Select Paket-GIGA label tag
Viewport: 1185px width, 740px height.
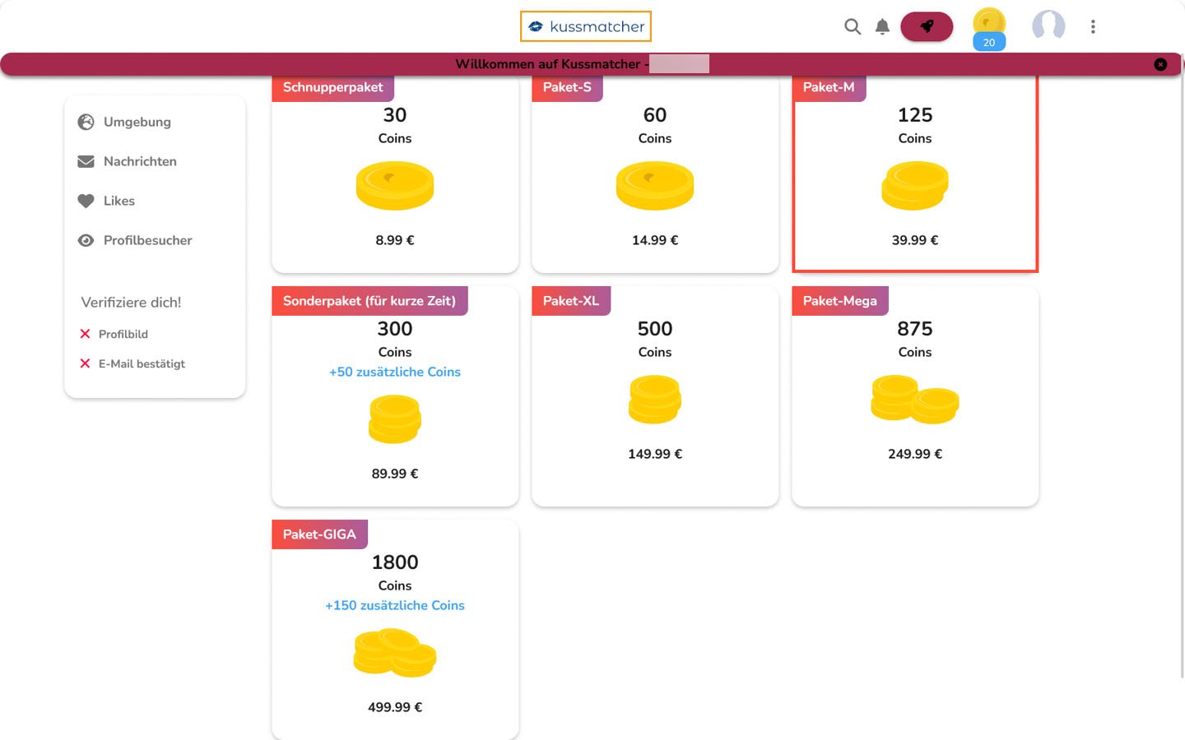319,534
